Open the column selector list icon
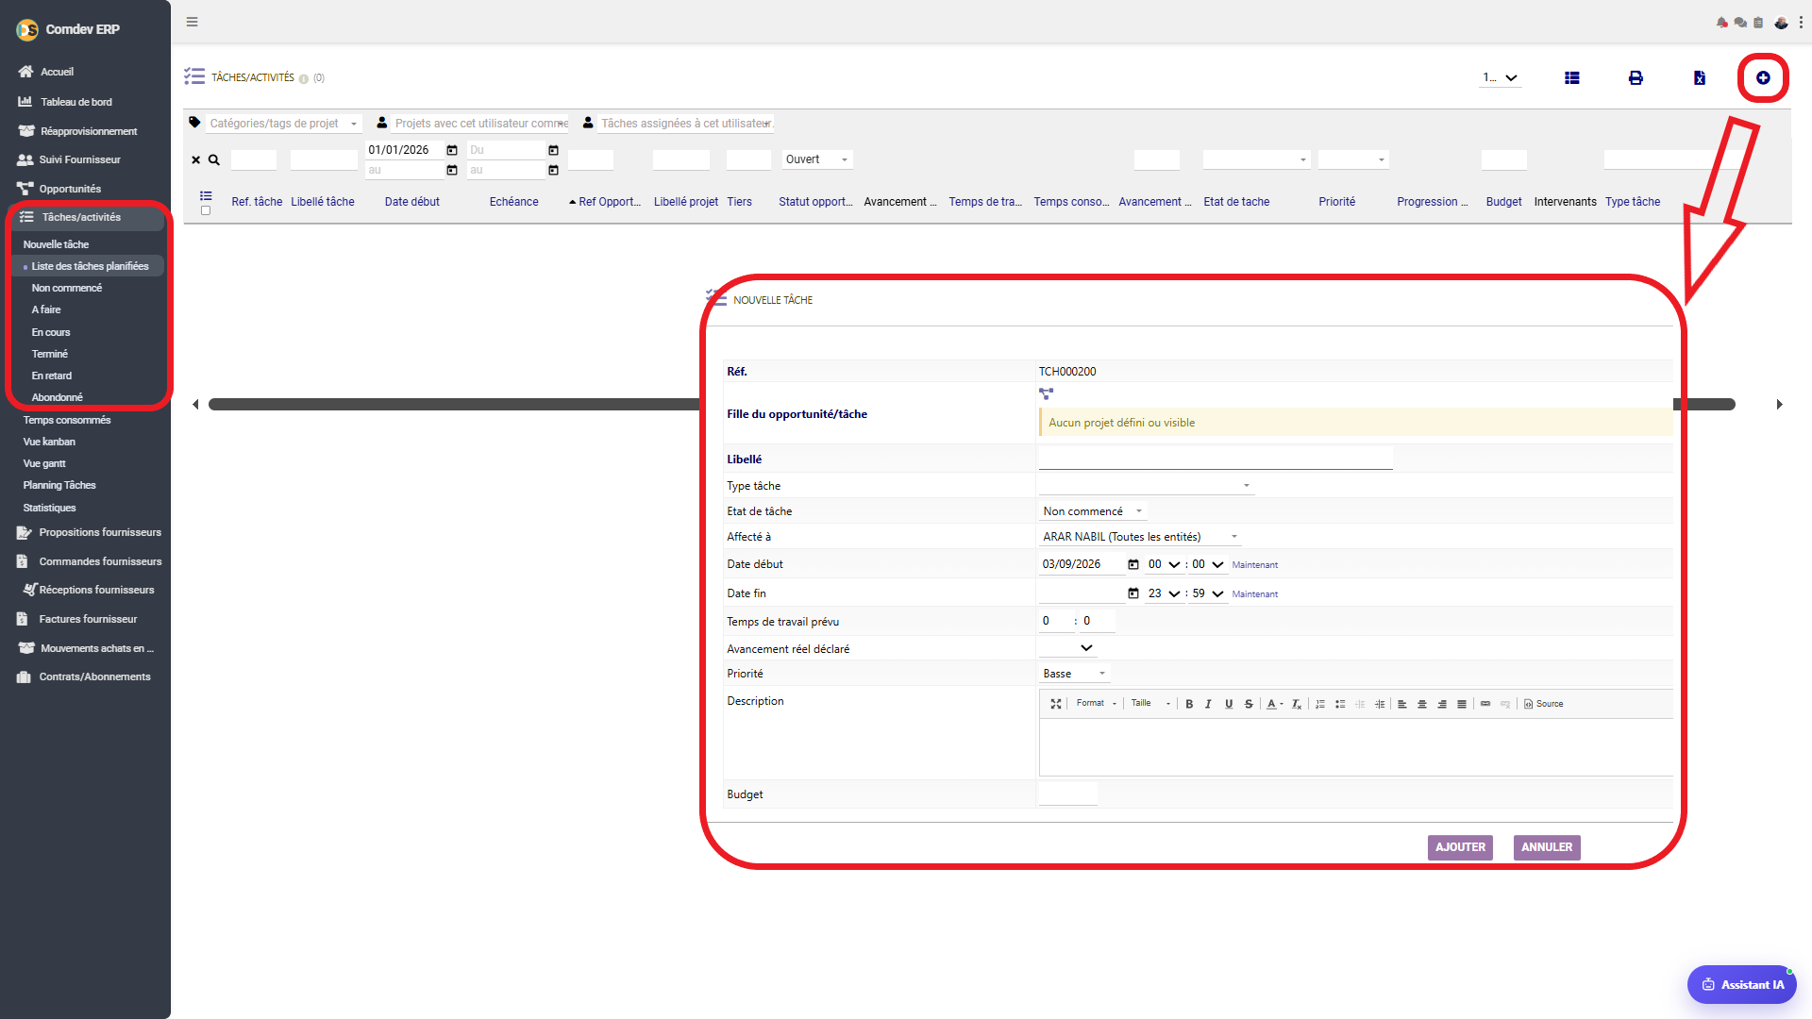This screenshot has width=1812, height=1019. (x=206, y=195)
